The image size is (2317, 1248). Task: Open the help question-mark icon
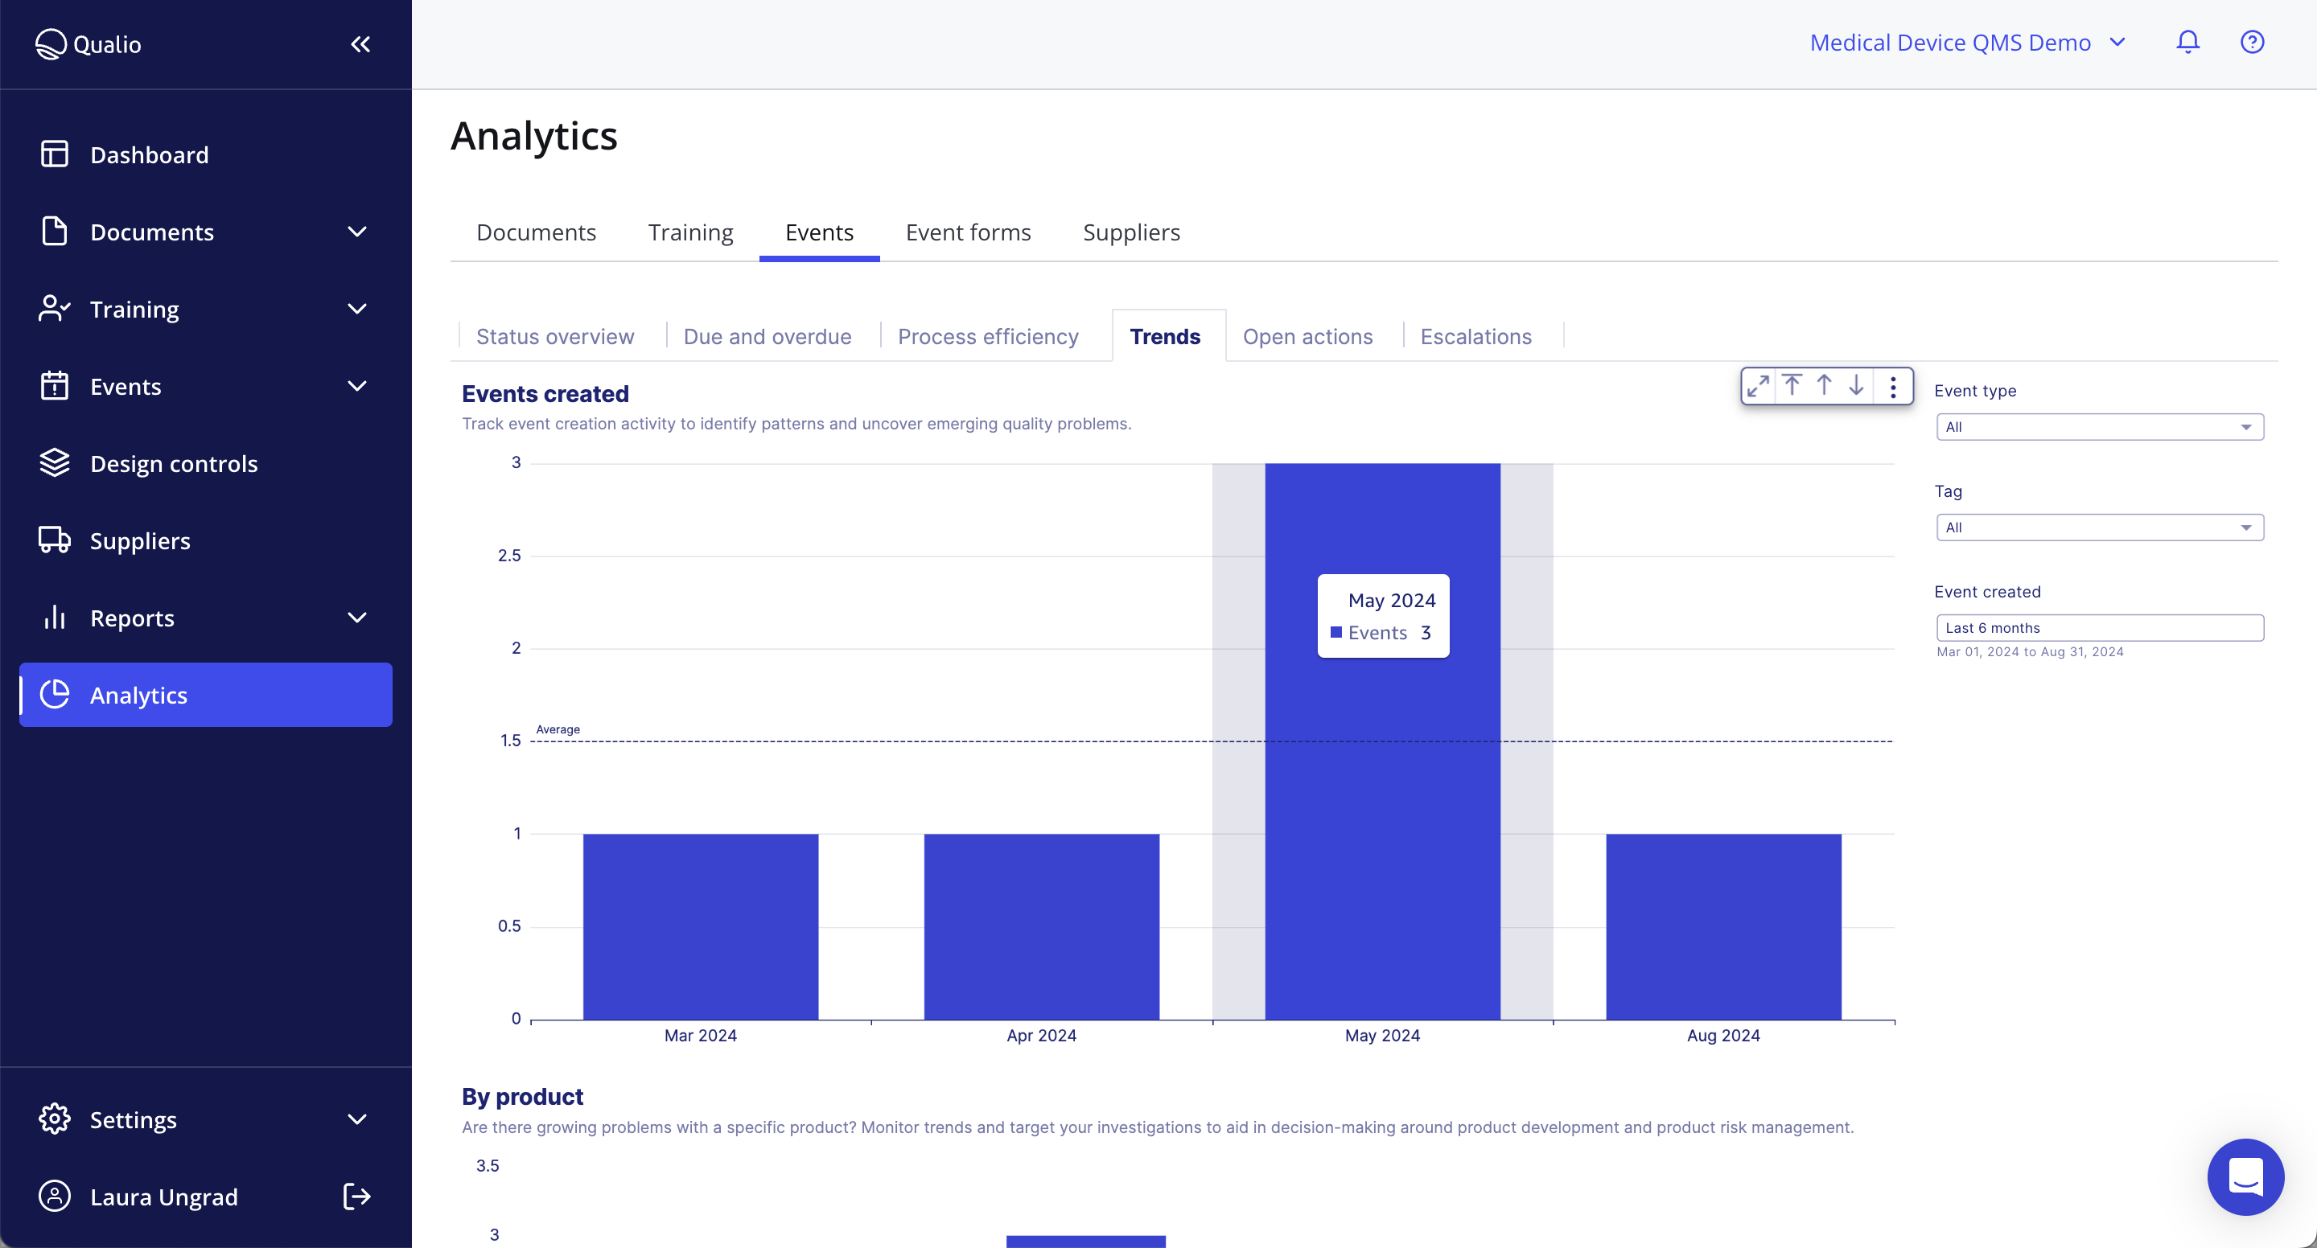click(x=2251, y=41)
